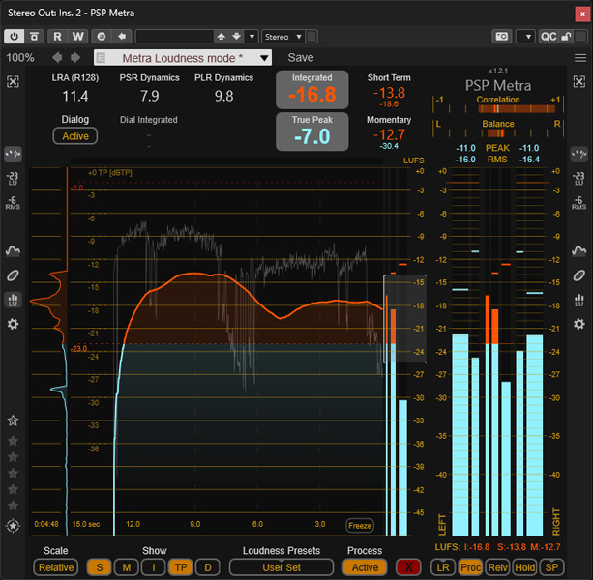
Task: Open left settings gear icon
Action: point(13,324)
